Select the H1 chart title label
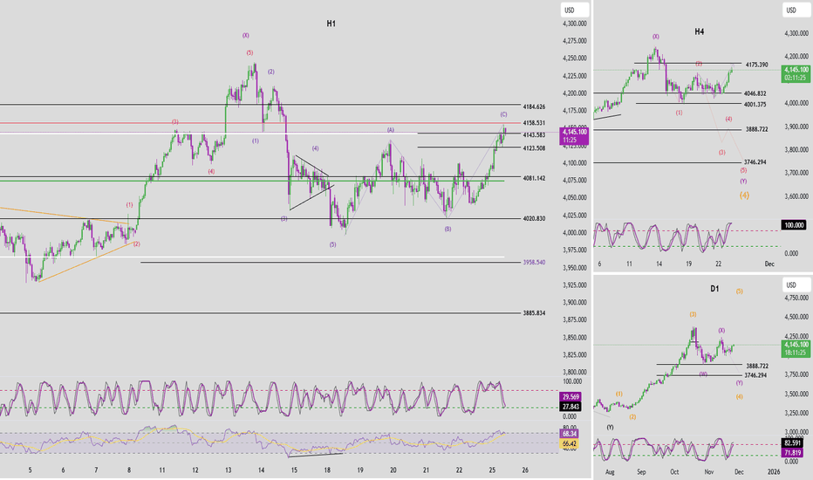Screen dimensions: 813x480 (331, 24)
